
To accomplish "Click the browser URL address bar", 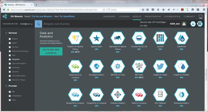I will 54,10.
